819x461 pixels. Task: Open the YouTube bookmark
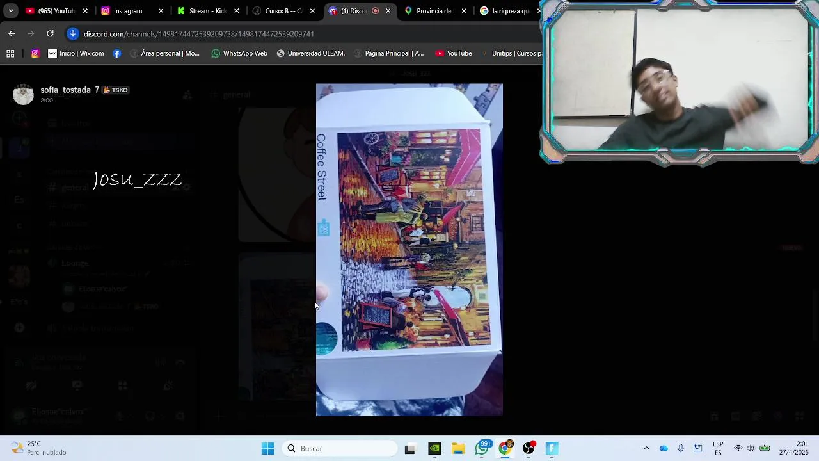[x=454, y=53]
